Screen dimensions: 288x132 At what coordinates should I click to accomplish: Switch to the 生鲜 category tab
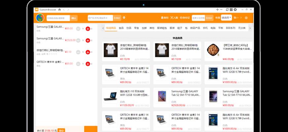click(x=144, y=28)
